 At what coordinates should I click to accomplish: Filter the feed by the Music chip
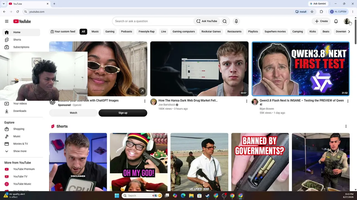[x=95, y=32]
